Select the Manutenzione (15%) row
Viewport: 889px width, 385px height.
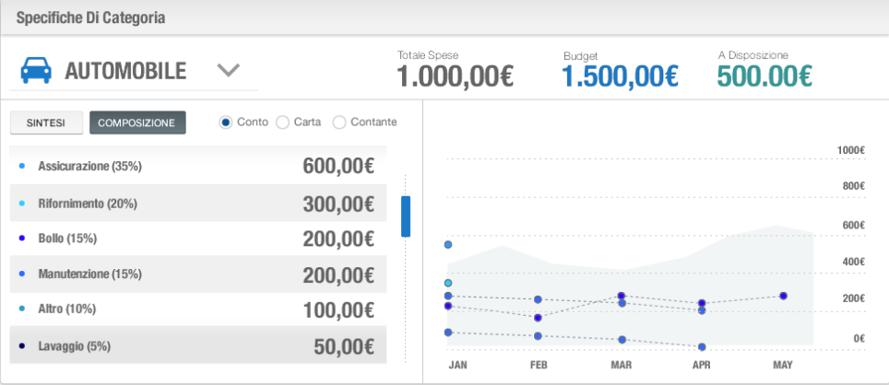pos(198,274)
